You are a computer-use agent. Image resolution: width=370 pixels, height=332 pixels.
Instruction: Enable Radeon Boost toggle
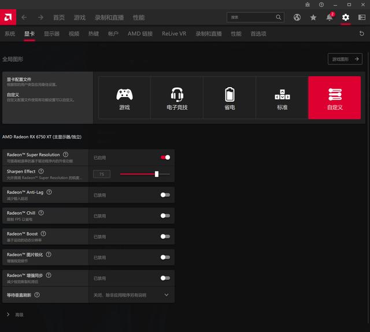(165, 236)
